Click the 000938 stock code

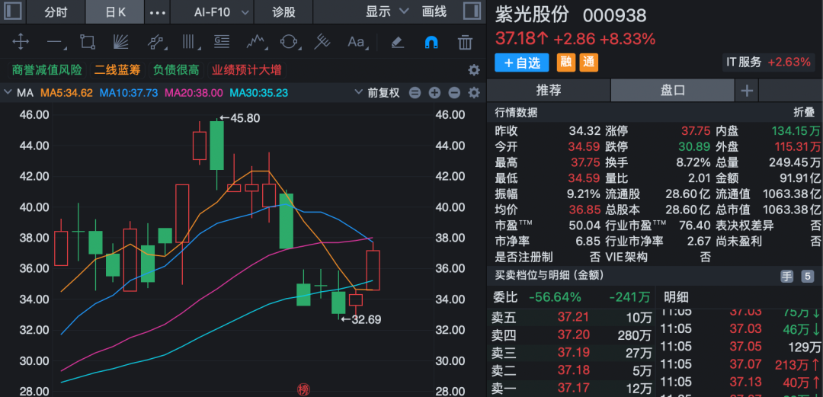tap(614, 16)
